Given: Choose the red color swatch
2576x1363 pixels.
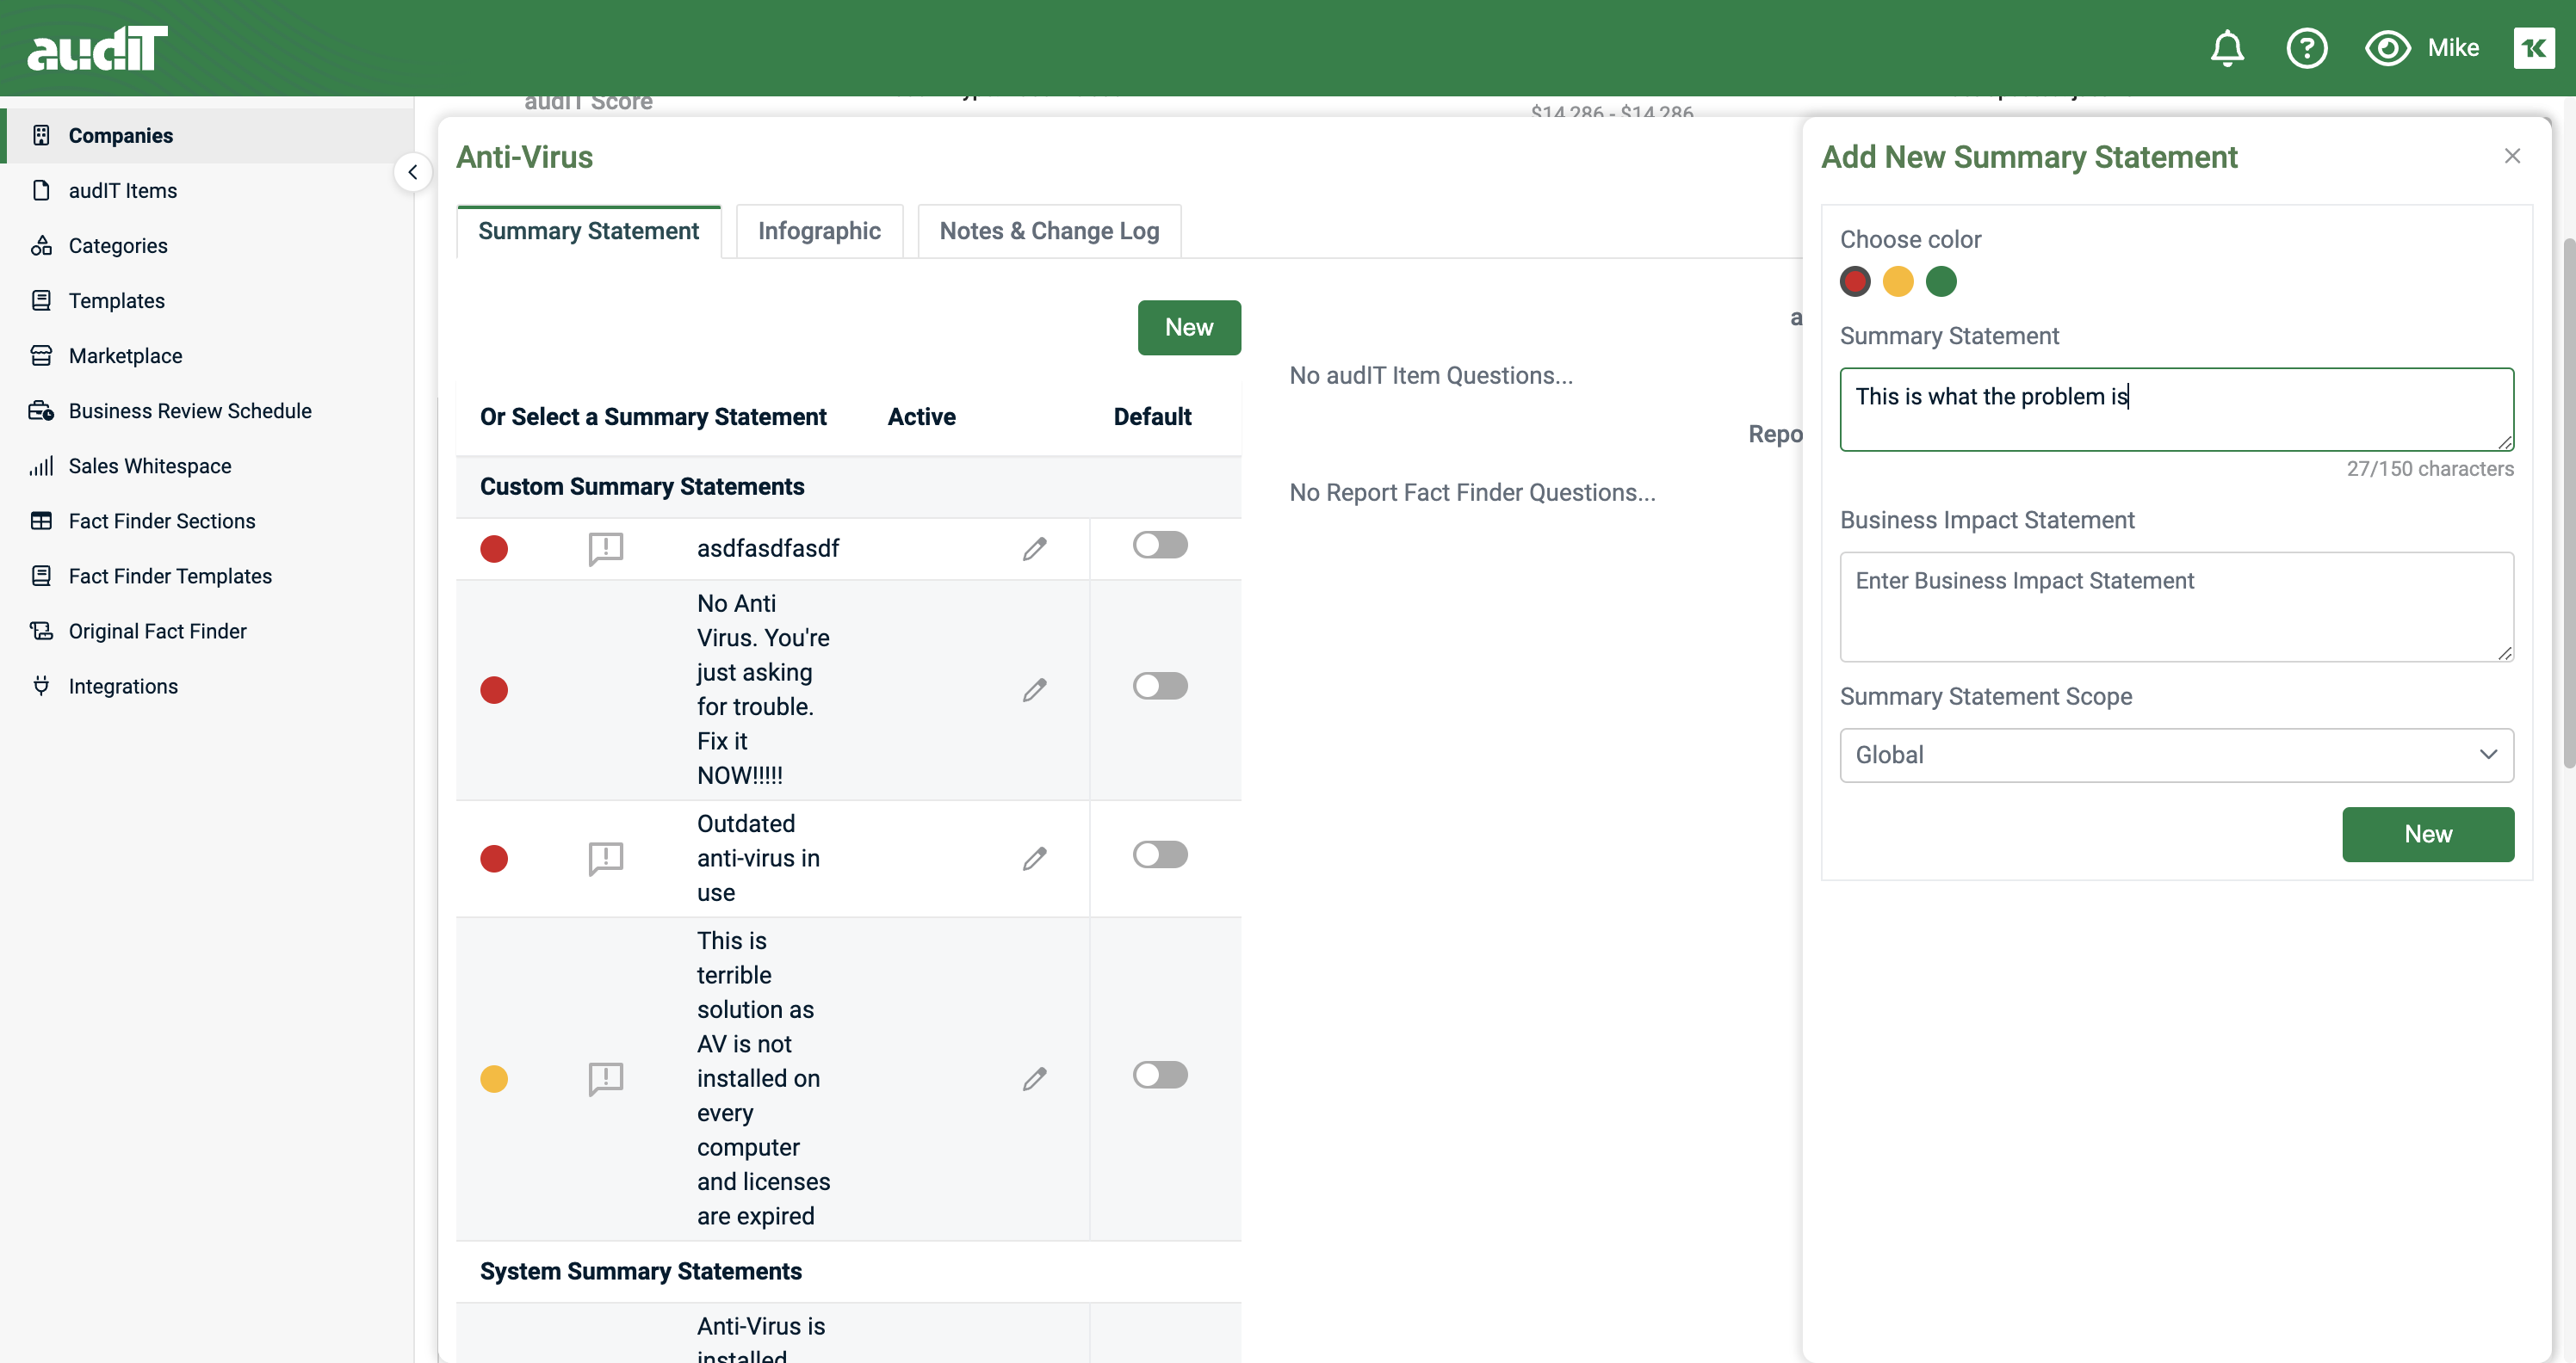Looking at the screenshot, I should tap(1854, 281).
